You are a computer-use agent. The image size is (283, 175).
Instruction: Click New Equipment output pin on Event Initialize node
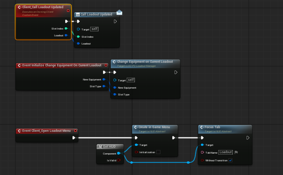coord(104,79)
